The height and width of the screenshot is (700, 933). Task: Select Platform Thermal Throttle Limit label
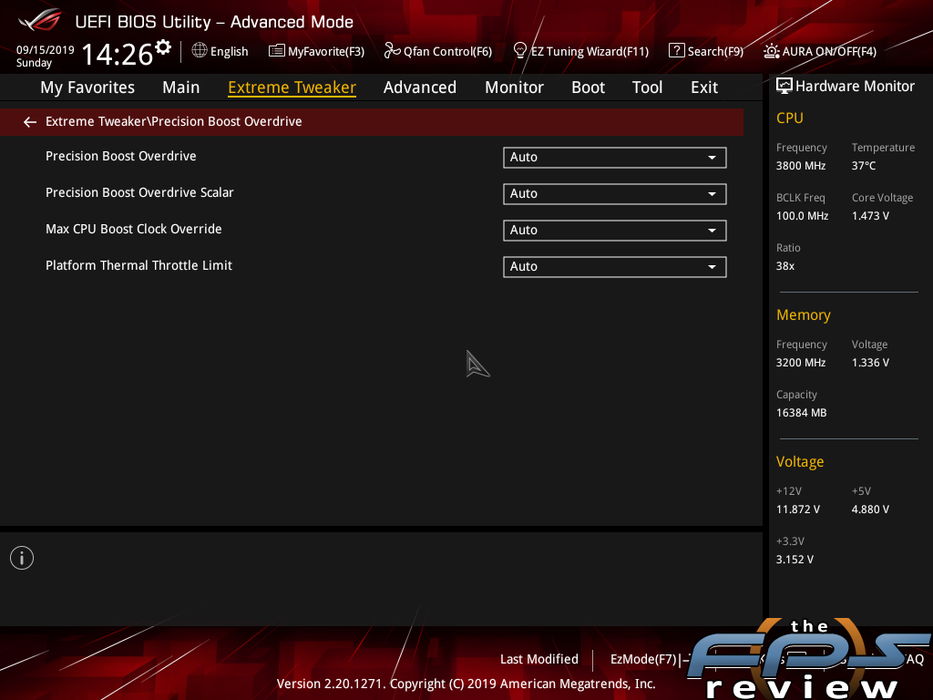[138, 265]
